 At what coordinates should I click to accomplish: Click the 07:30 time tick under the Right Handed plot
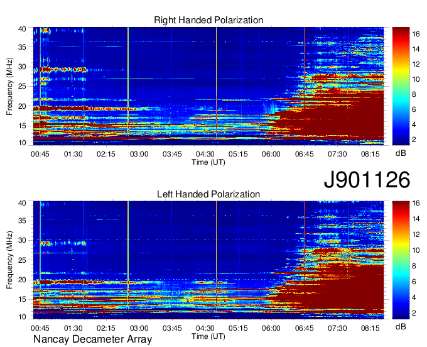(337, 154)
